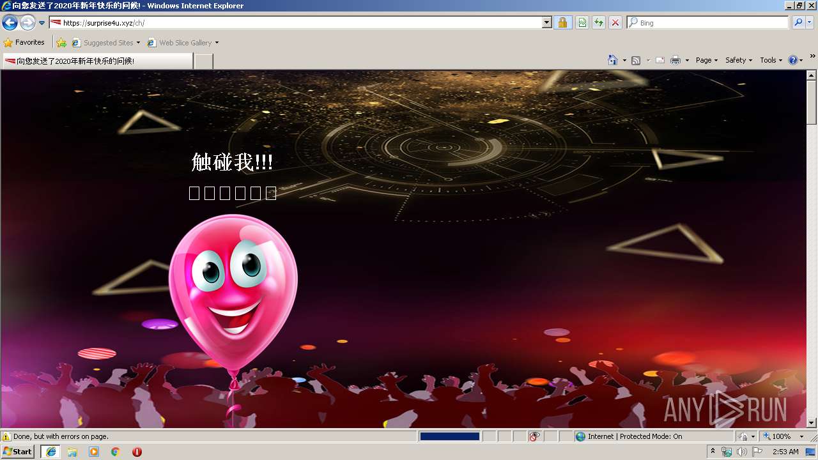Click Internet Explorer taskbar button

(x=51, y=452)
